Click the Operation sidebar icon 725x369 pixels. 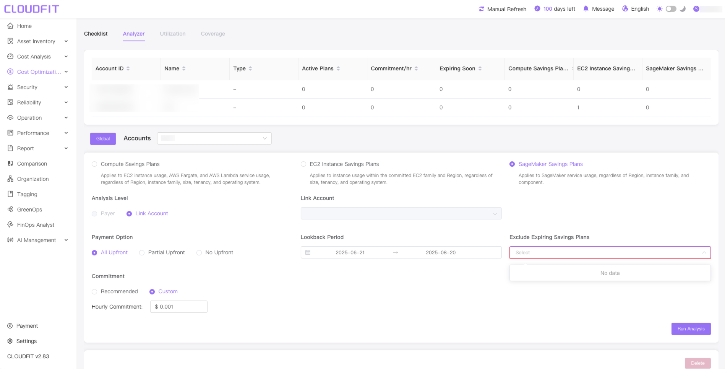coord(10,118)
